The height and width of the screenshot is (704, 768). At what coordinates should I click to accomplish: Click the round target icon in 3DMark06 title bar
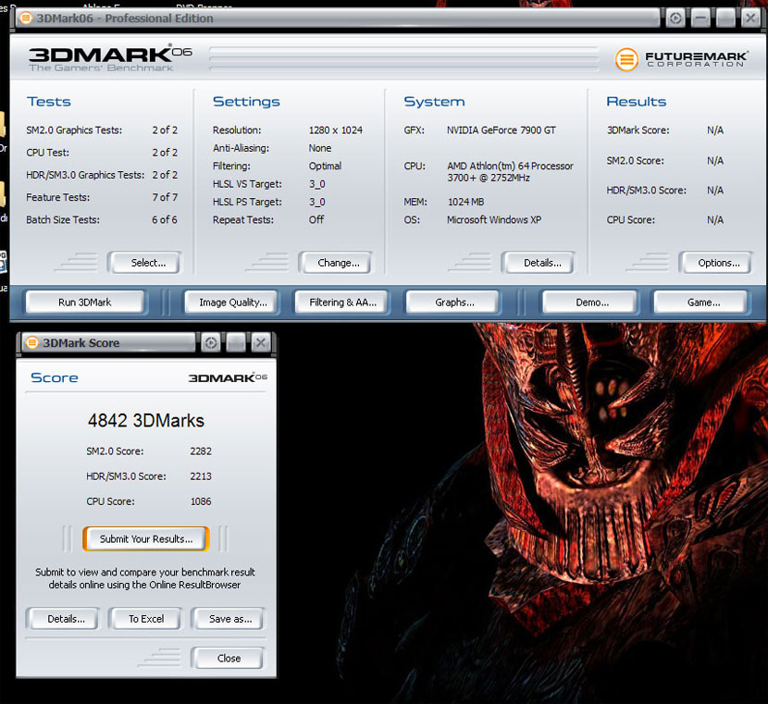(675, 19)
